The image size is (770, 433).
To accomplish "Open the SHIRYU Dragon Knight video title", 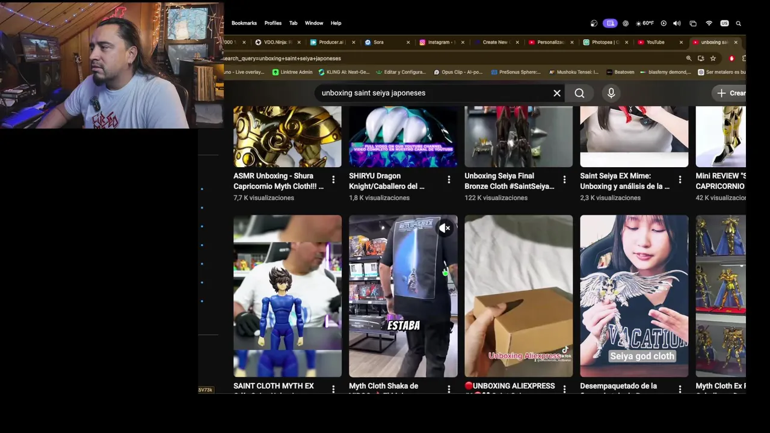I will click(387, 181).
